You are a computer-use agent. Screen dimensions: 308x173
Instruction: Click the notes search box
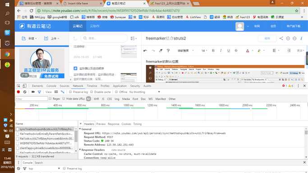[x=104, y=38]
